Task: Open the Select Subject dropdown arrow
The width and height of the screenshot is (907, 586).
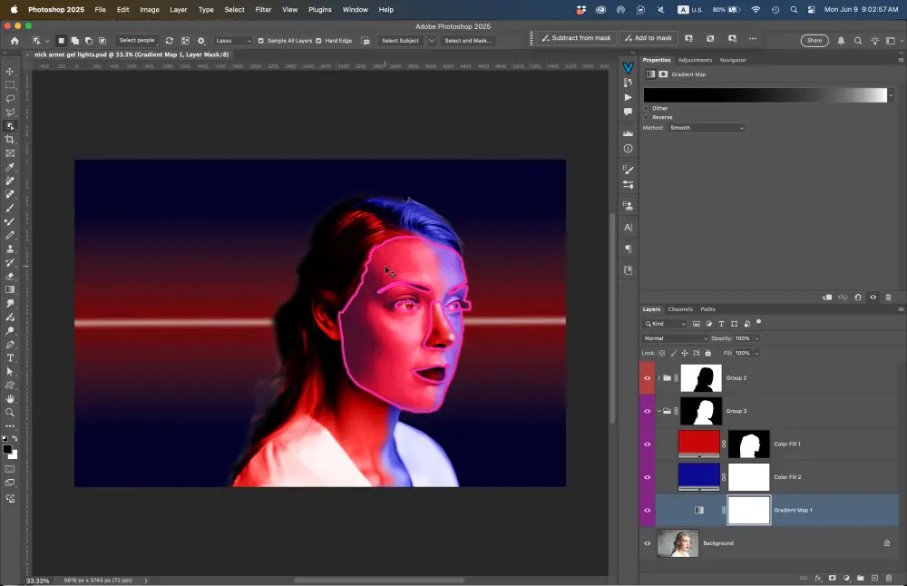Action: point(432,41)
